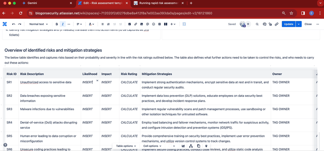Open the browser zoom magnifier icon
The height and width of the screenshot is (151, 324).
pyautogui.click(x=284, y=13)
